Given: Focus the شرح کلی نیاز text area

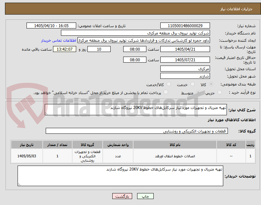Looking at the screenshot, I should pyautogui.click(x=136, y=110).
